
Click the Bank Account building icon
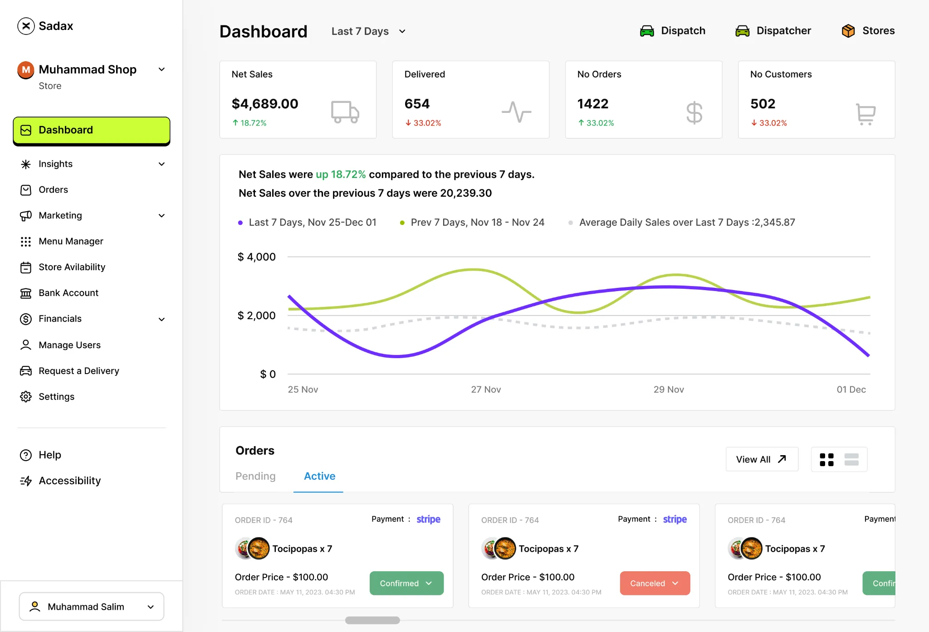(26, 293)
